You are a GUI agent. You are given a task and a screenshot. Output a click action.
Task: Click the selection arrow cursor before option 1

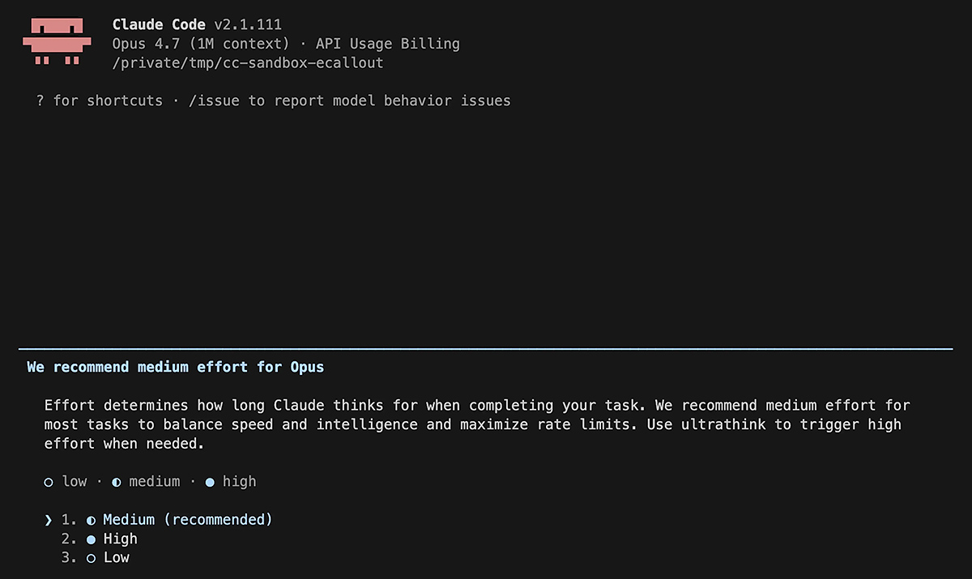(x=49, y=520)
